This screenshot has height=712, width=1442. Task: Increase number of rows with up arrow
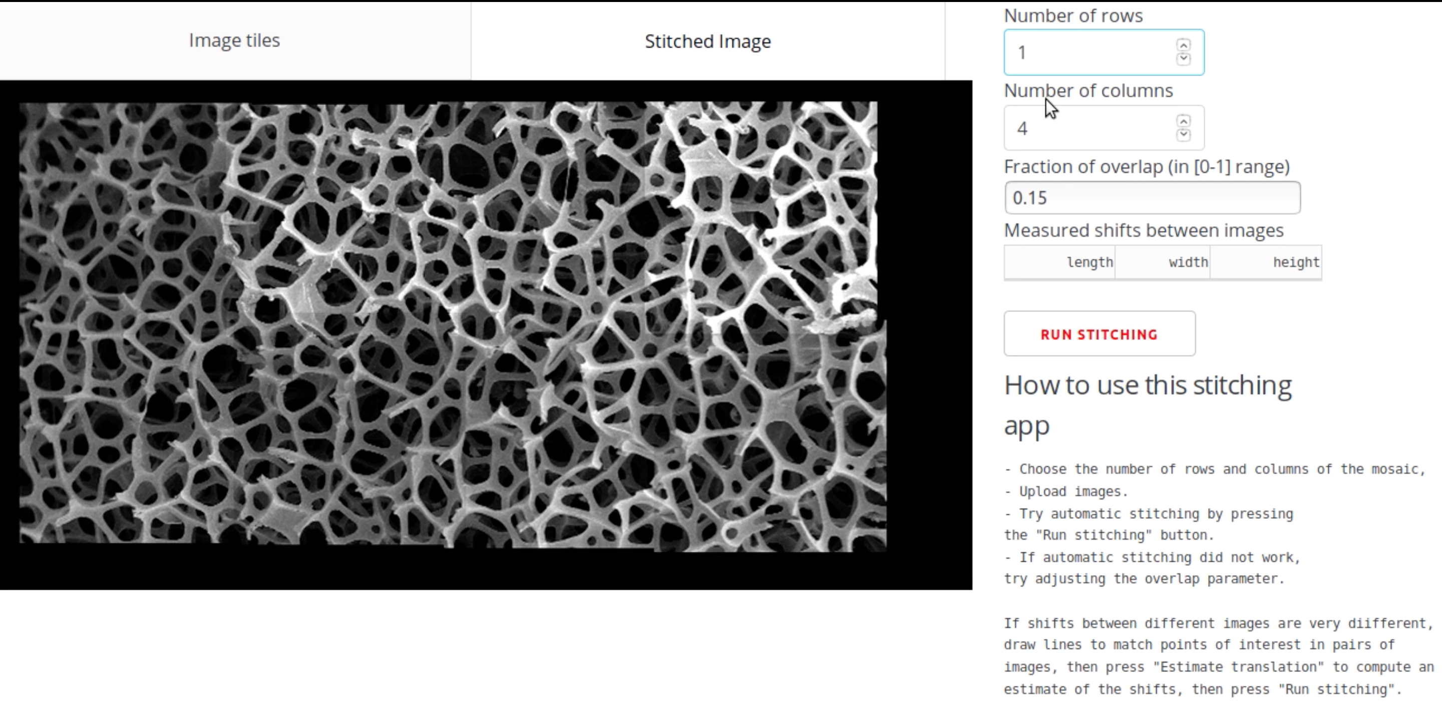coord(1183,45)
